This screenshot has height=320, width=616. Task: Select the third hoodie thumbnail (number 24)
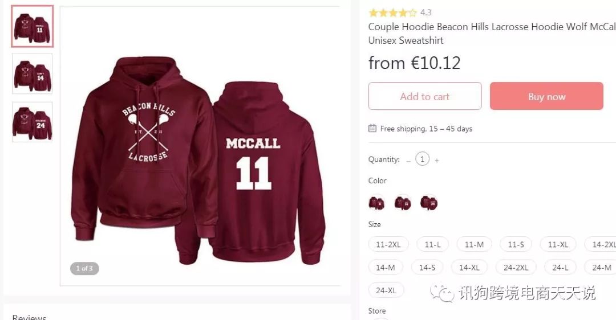32,122
